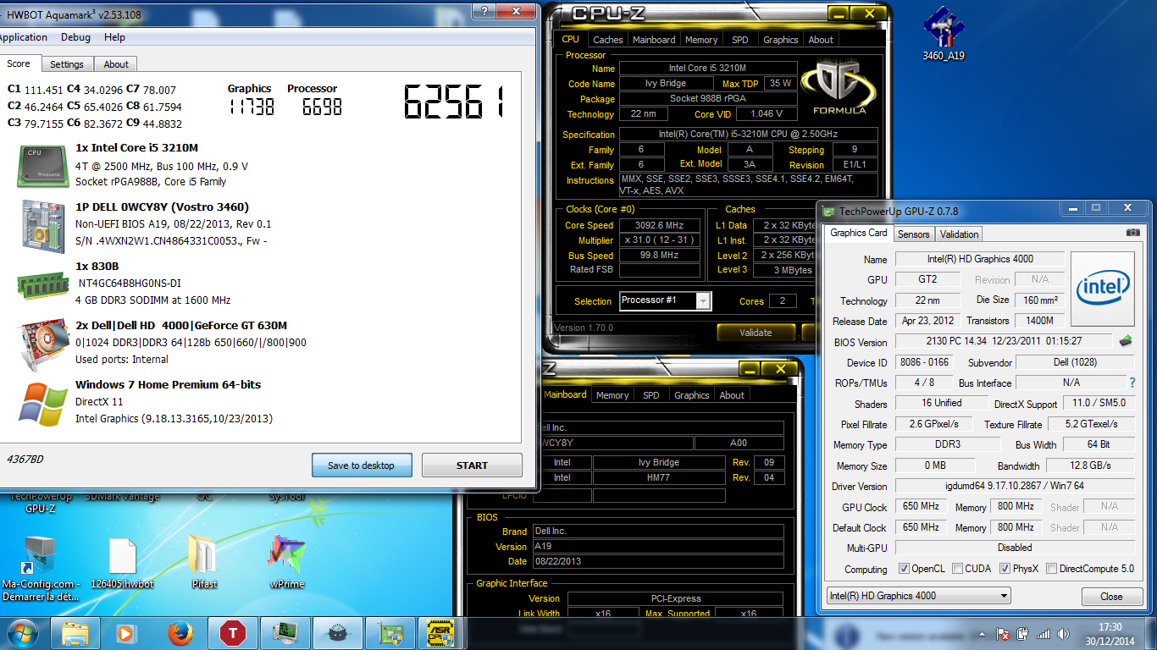Click the Save to desktop button
This screenshot has width=1157, height=650.
[361, 465]
